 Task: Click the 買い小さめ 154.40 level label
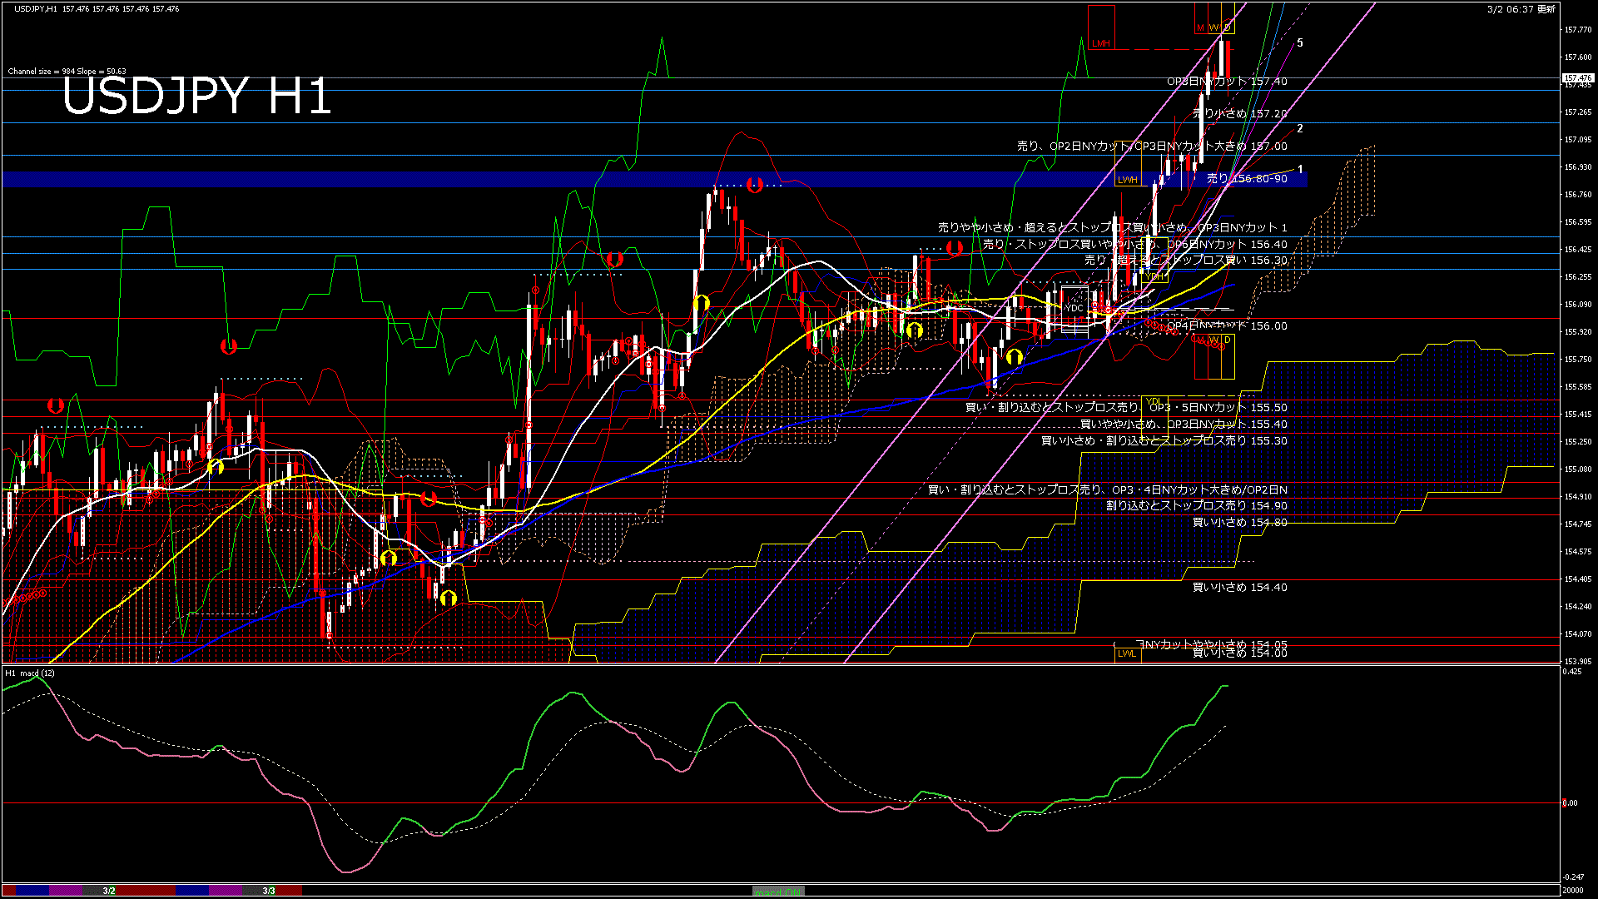click(1239, 587)
